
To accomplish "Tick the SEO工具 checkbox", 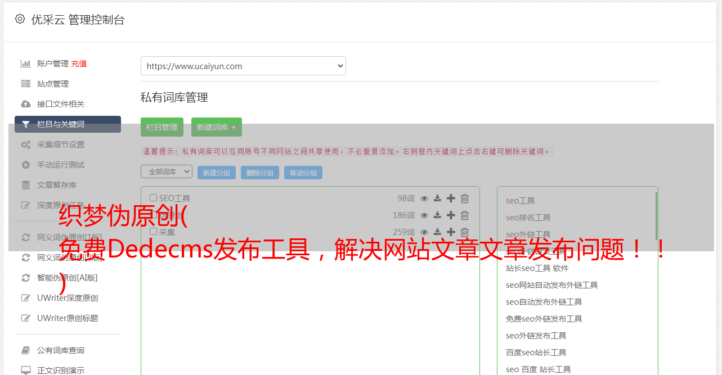I will [x=153, y=198].
